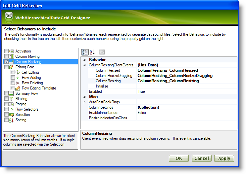This screenshot has width=246, height=174.
Task: Select the Row Selectors tree item
Action: click(x=27, y=109)
